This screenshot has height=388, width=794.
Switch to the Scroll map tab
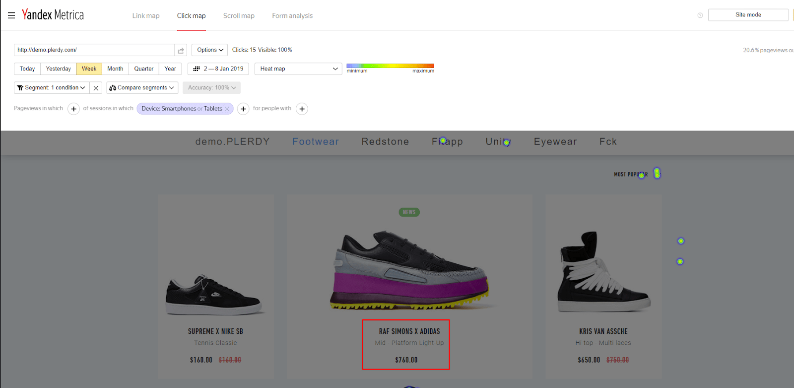coord(239,16)
